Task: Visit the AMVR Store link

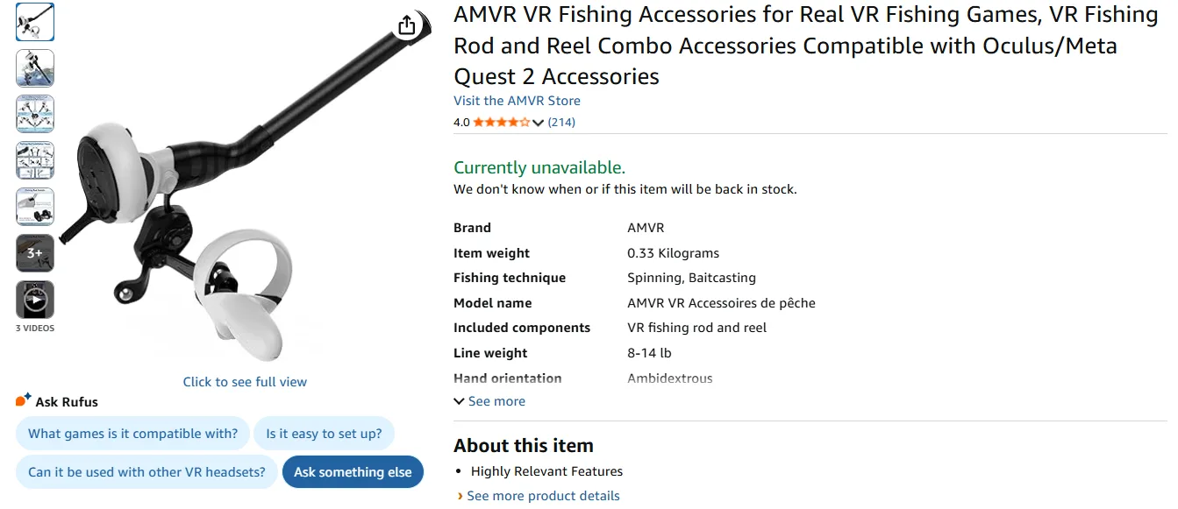Action: pos(517,101)
